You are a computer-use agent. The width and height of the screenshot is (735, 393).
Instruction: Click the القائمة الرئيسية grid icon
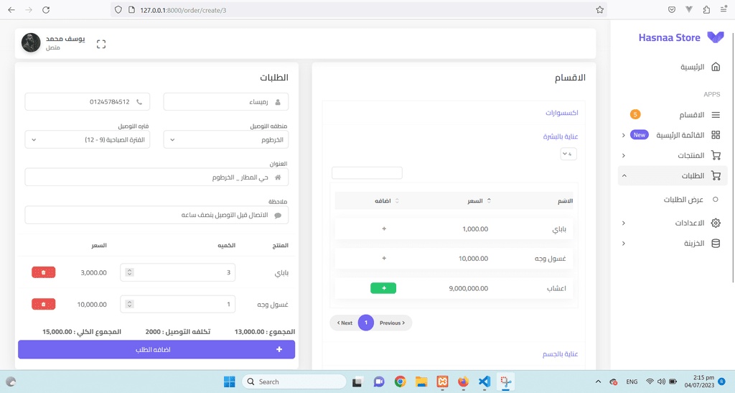[716, 135]
